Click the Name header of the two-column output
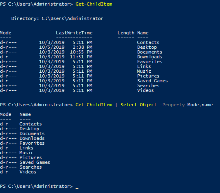 [x=25, y=114]
